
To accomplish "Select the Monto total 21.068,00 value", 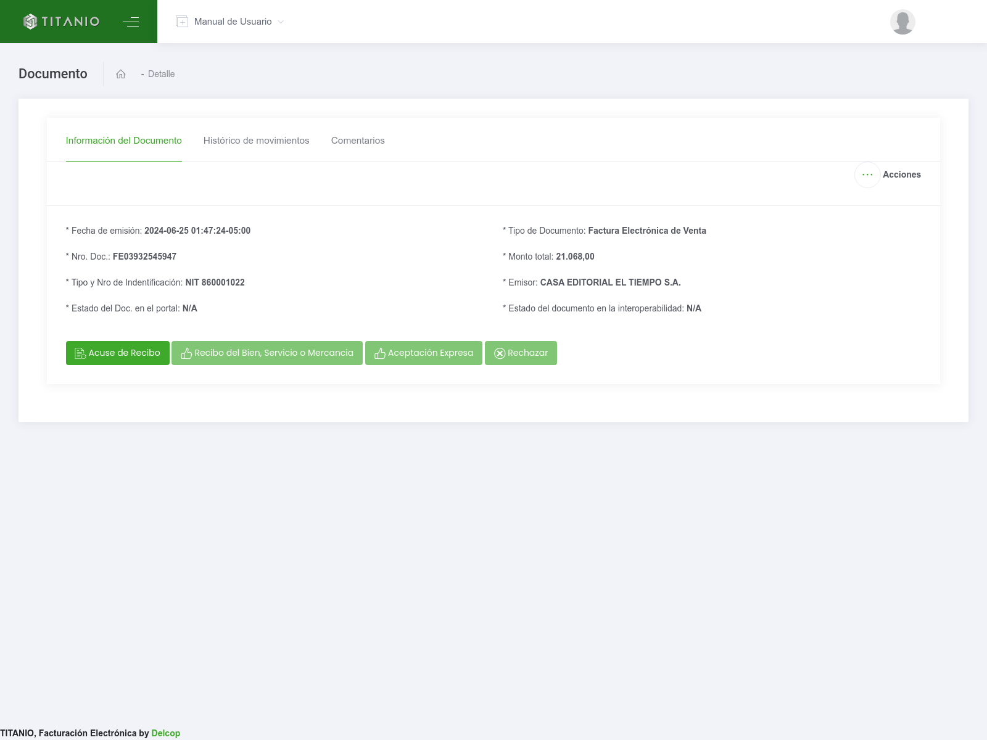I will [575, 257].
